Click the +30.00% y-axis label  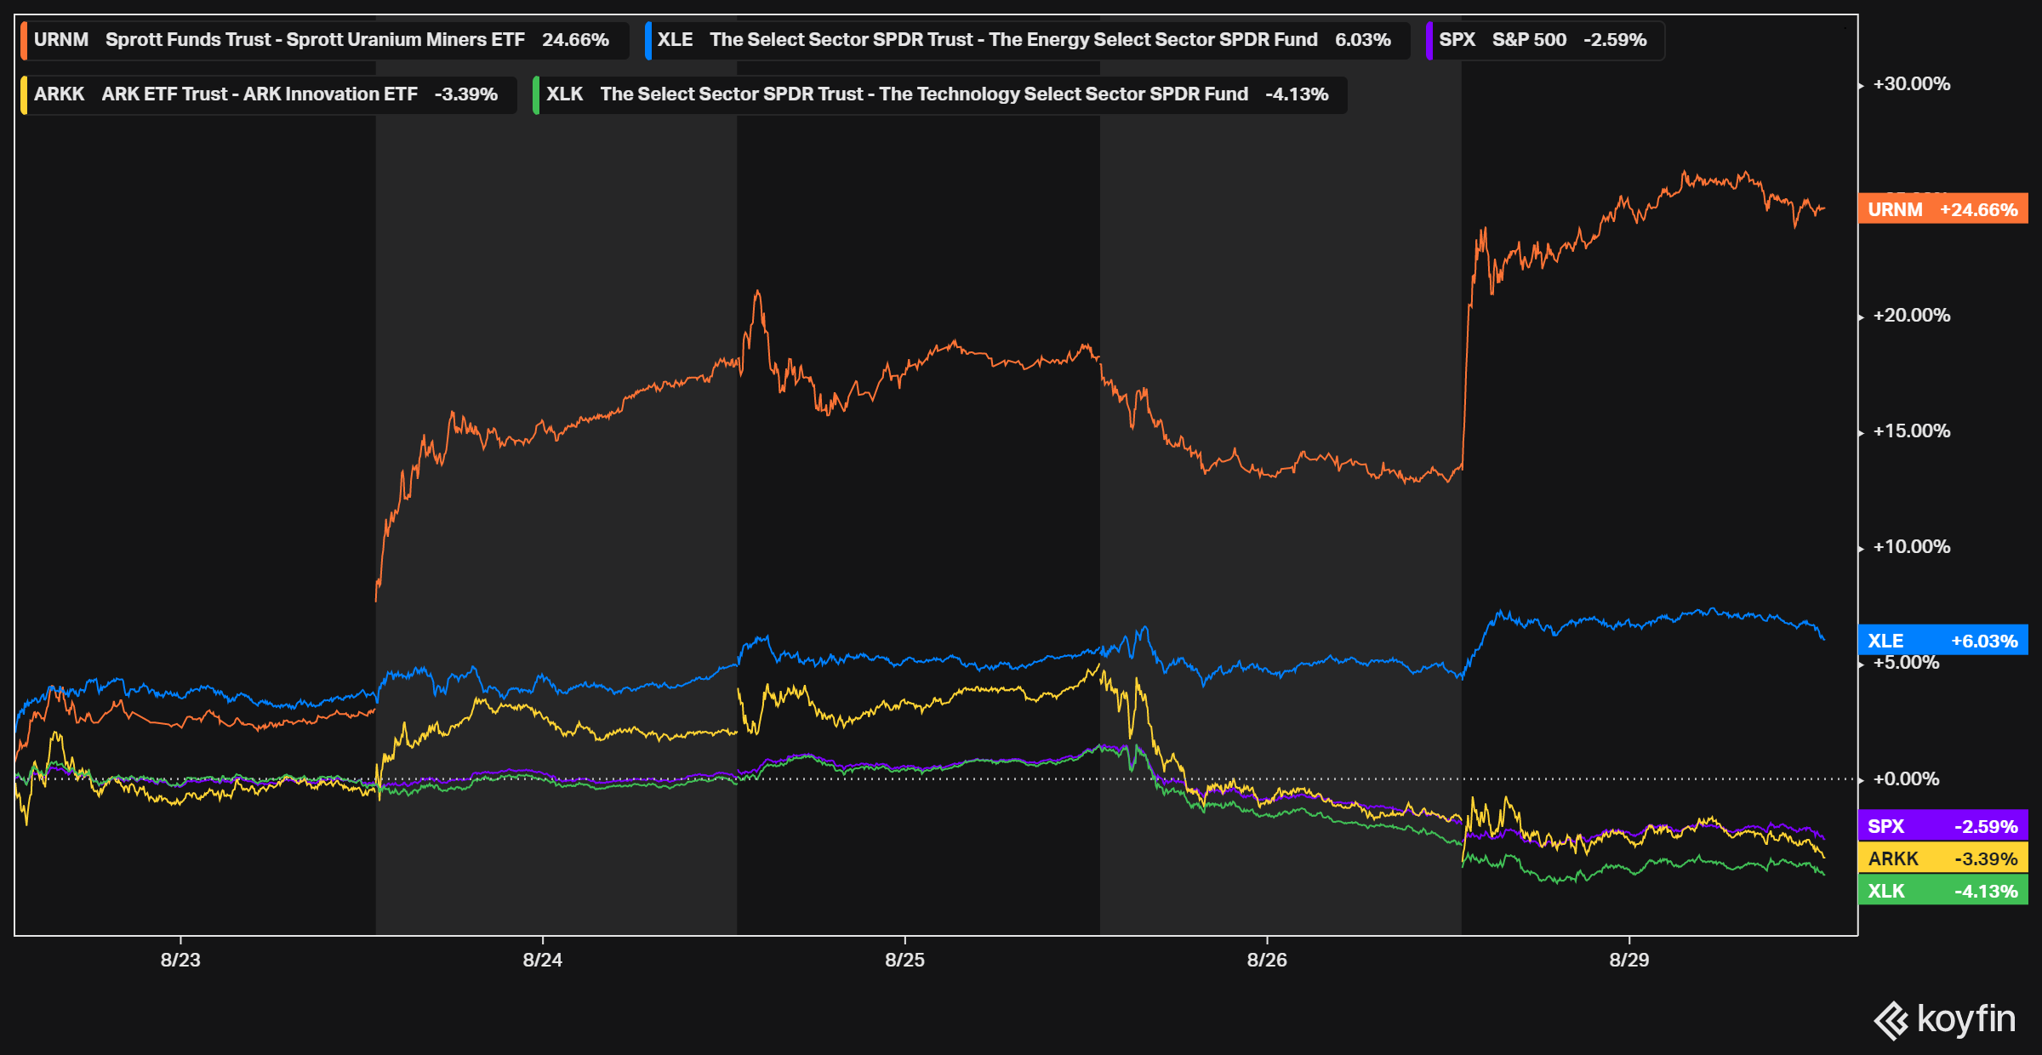(x=1912, y=84)
